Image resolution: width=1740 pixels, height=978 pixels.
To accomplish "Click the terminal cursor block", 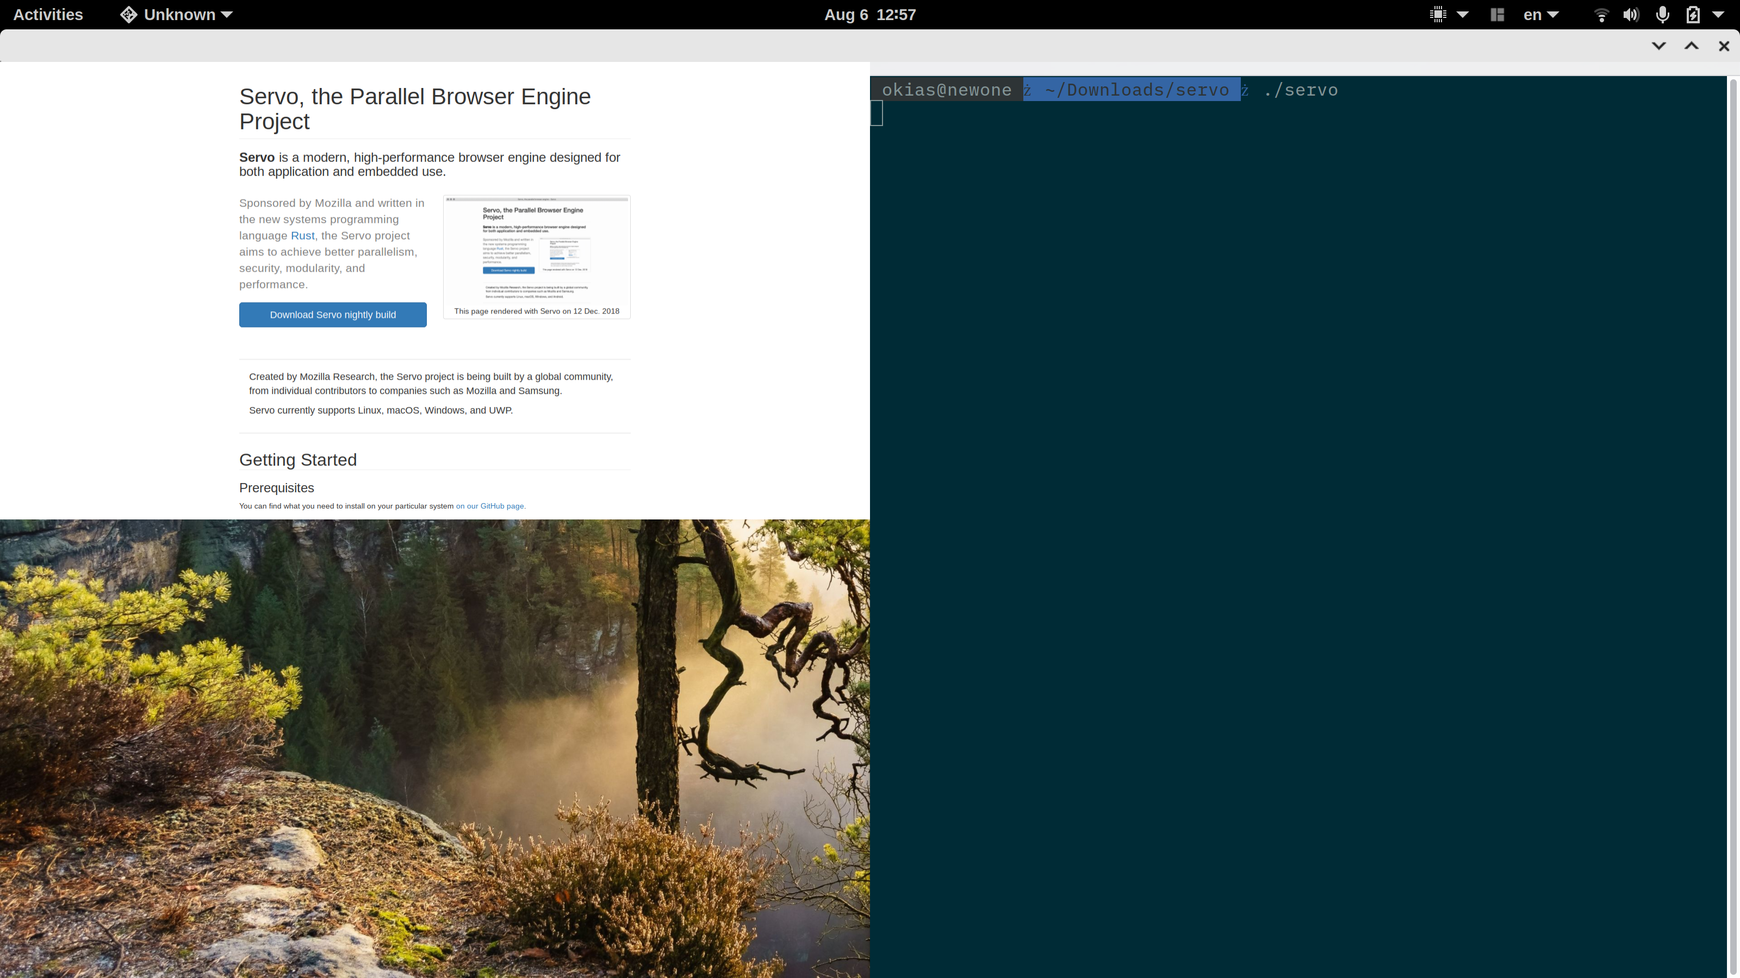I will click(x=877, y=112).
